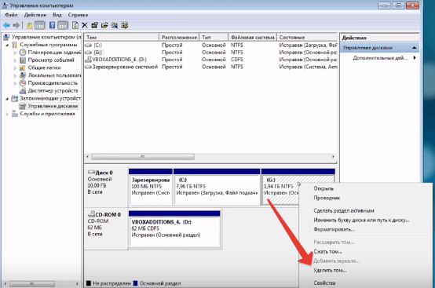The height and width of the screenshot is (288, 435).
Task: Sort by the Тип column header
Action: click(x=214, y=37)
